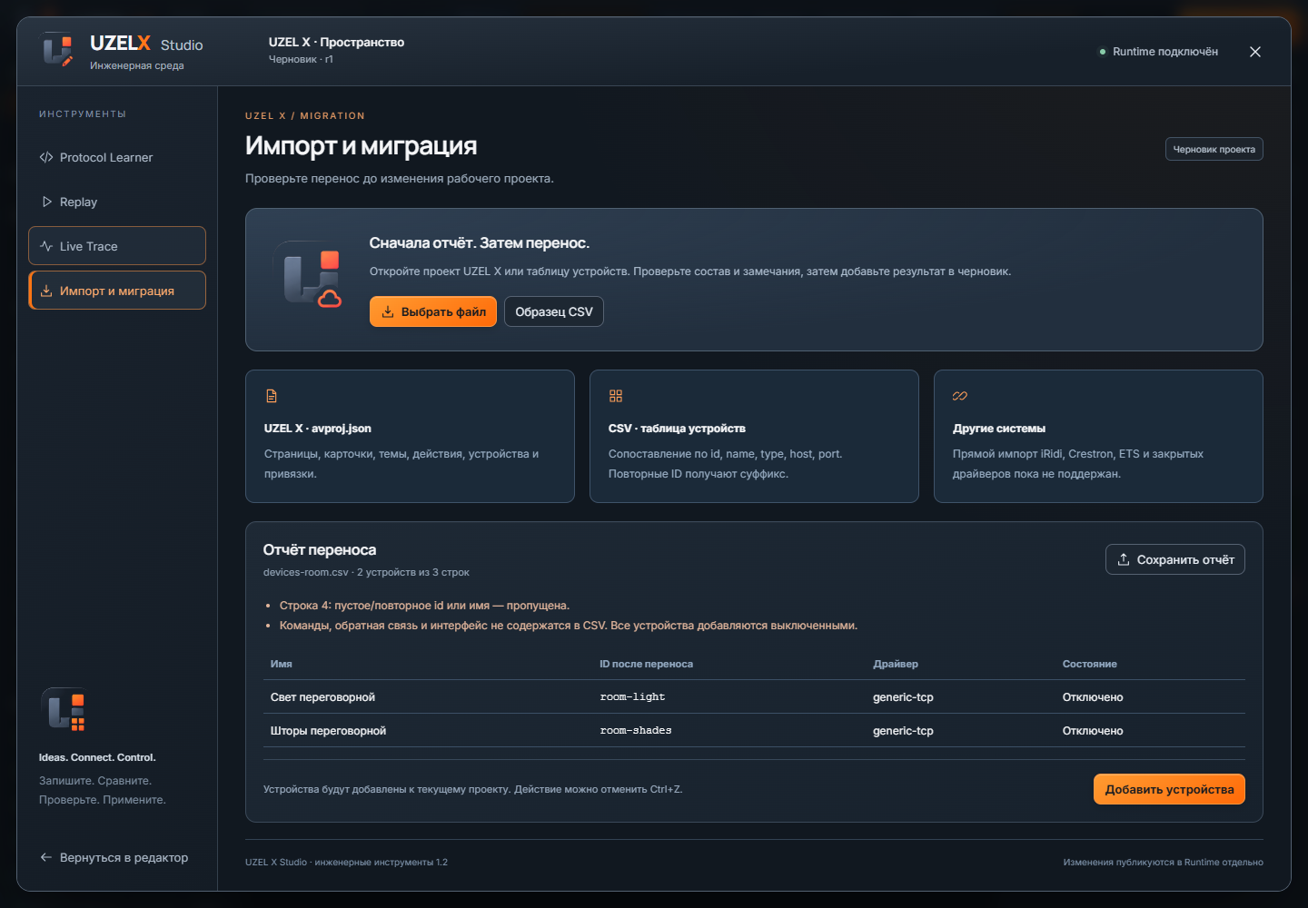Click the ID после переноса column header

pos(646,664)
